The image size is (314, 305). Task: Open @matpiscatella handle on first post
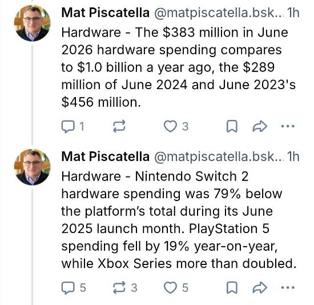coord(219,13)
